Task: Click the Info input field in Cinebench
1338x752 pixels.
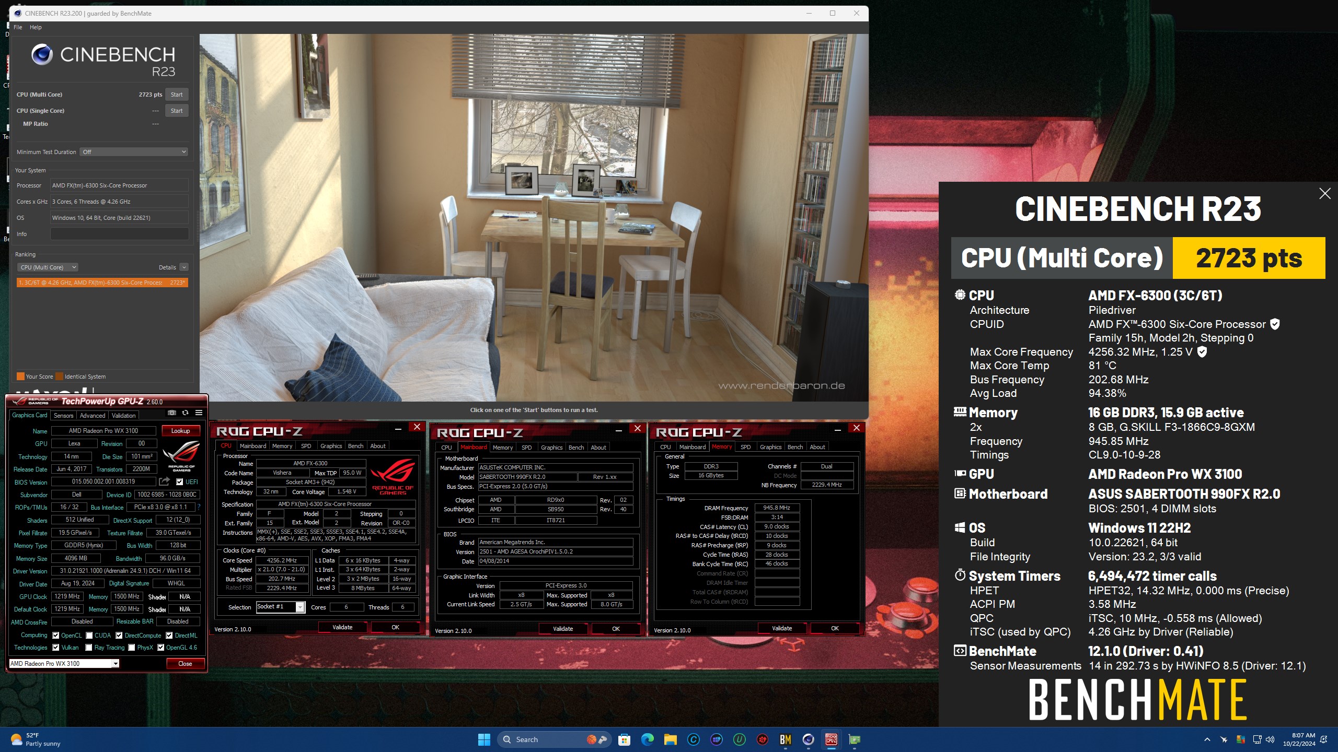Action: [119, 234]
